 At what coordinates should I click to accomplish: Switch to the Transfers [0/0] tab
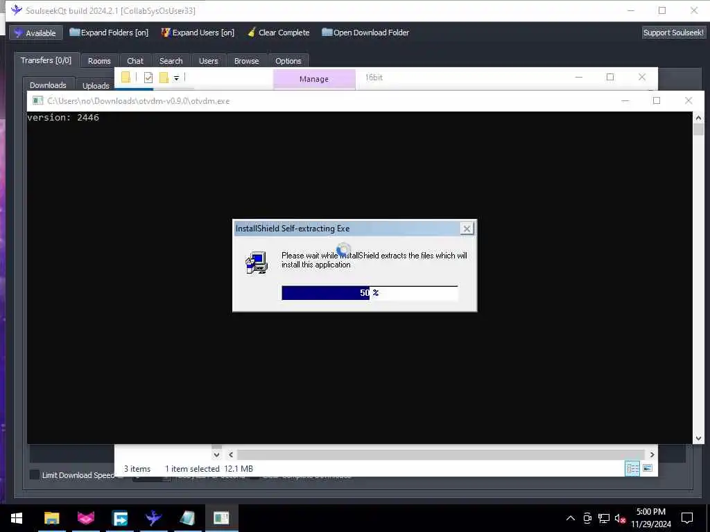[46, 60]
